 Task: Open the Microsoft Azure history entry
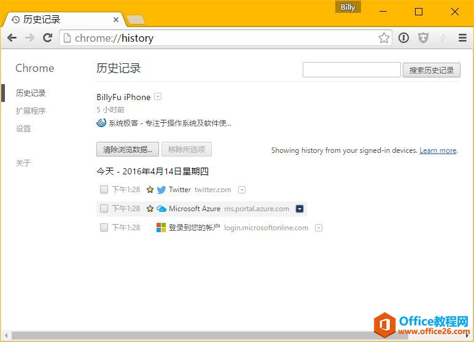(195, 209)
